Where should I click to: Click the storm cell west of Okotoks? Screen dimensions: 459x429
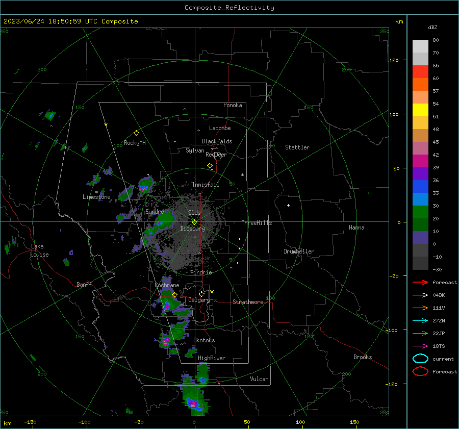(x=166, y=341)
